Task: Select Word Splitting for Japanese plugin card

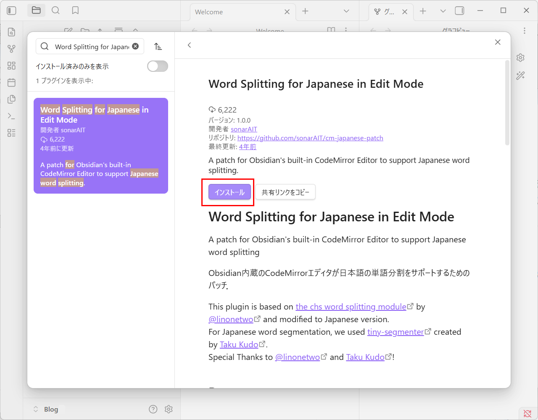Action: [x=101, y=146]
